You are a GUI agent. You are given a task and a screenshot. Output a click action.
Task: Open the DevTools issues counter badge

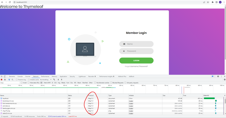(x=213, y=76)
